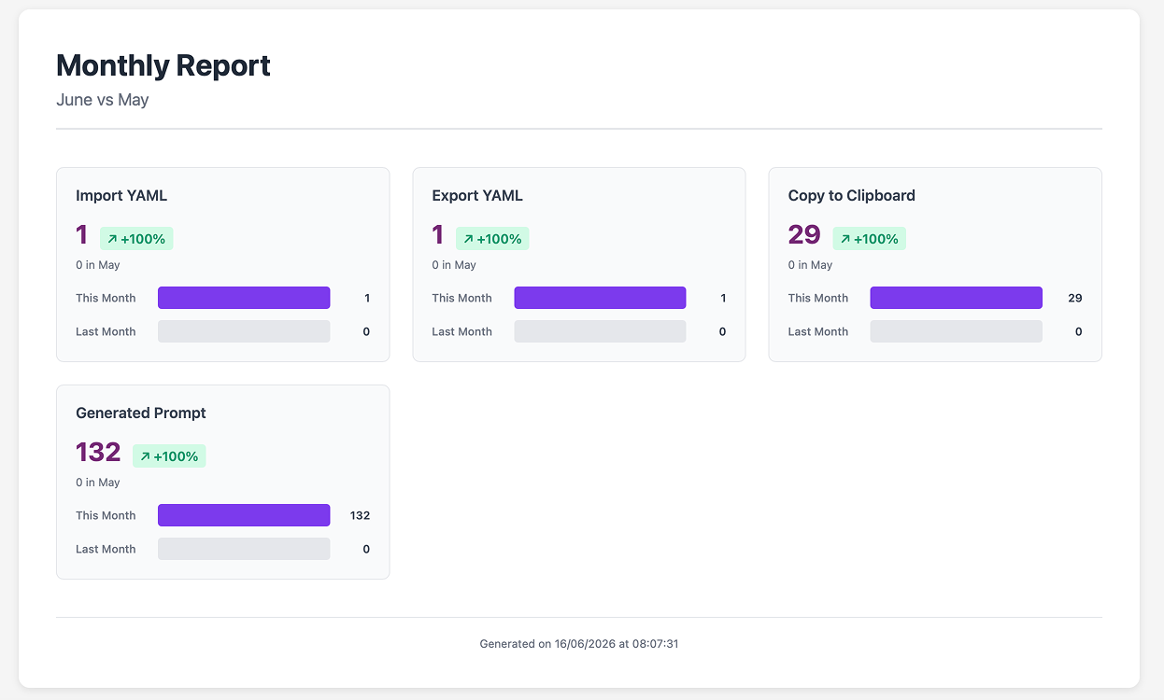Click the Generated on timestamp footer text
1164x700 pixels.
click(579, 644)
